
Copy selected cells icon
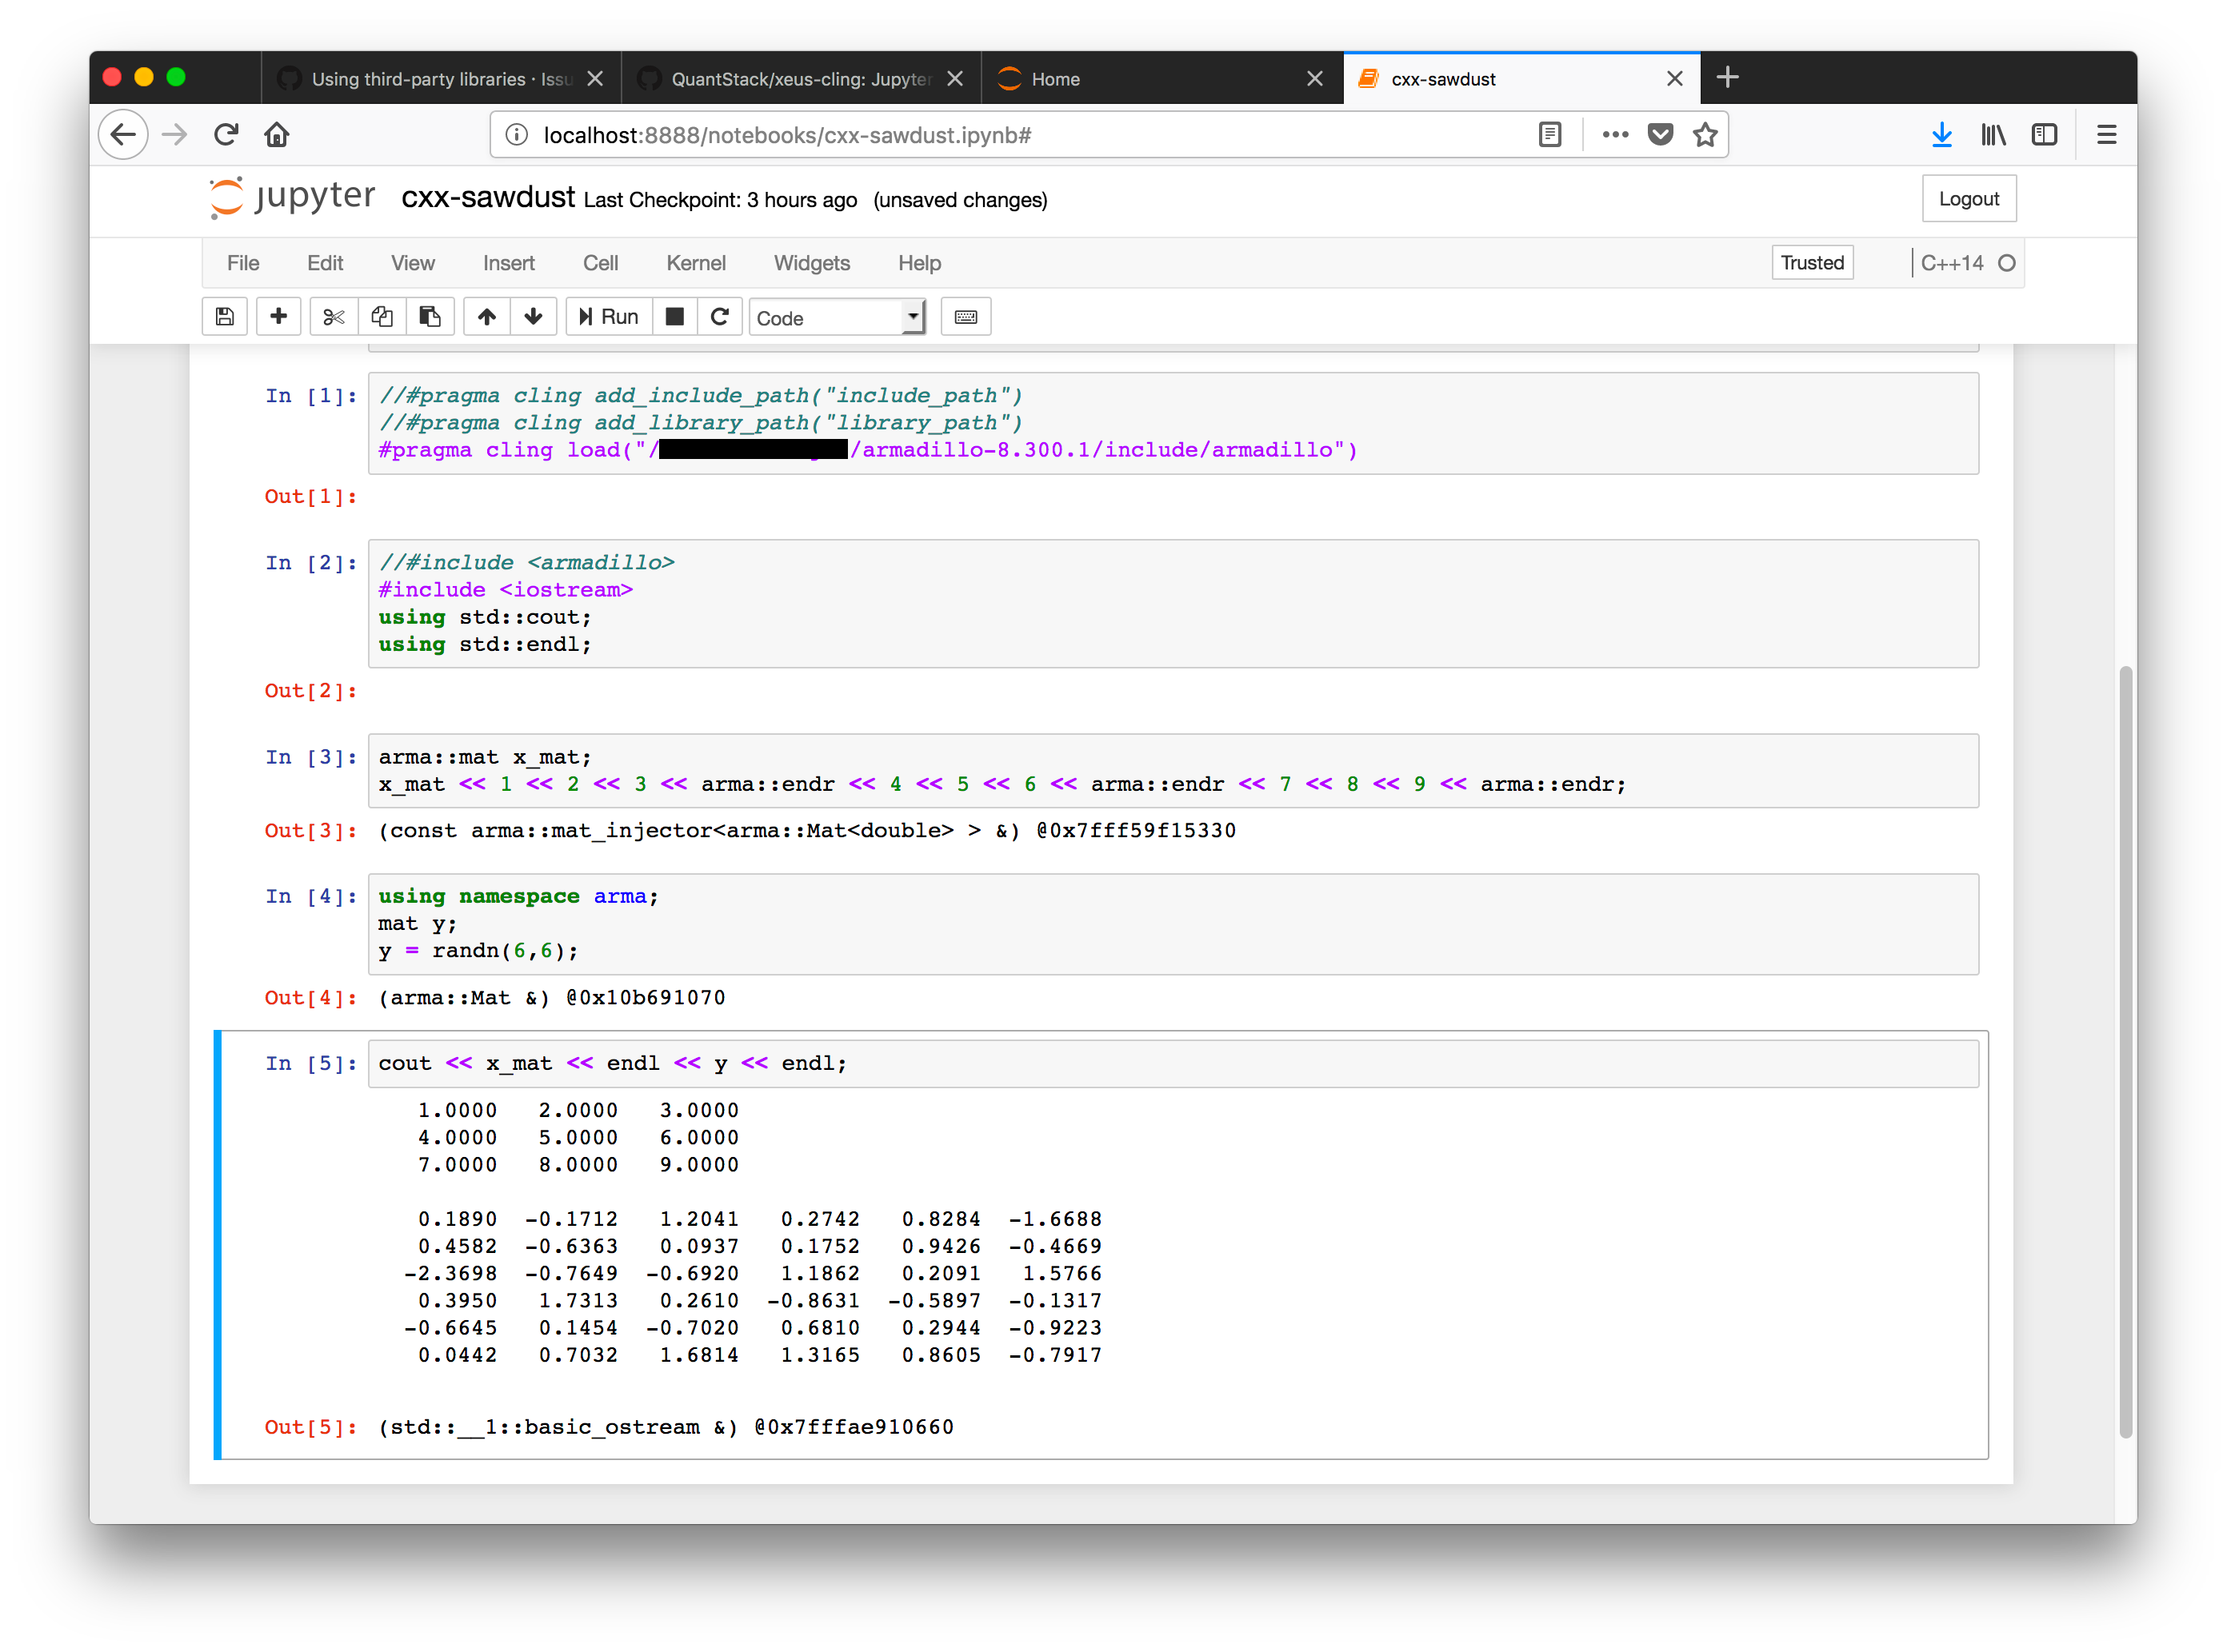point(382,317)
